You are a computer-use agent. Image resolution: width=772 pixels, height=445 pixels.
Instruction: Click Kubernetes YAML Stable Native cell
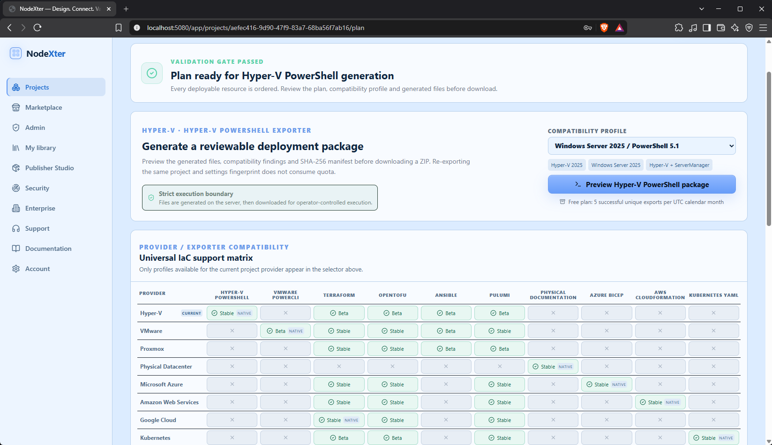(714, 438)
